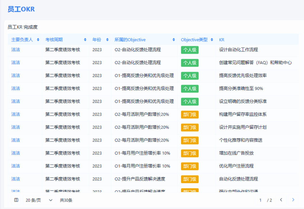Viewport: 304px width, 209px height.
Task: Click the sort icon on 主要负责人 column
Action: pyautogui.click(x=38, y=40)
